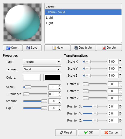
Task: Cancel the Sphere Designer dialog
Action: coord(111,133)
